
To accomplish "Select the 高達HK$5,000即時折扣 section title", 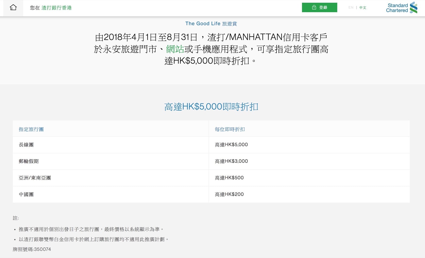I will point(211,107).
